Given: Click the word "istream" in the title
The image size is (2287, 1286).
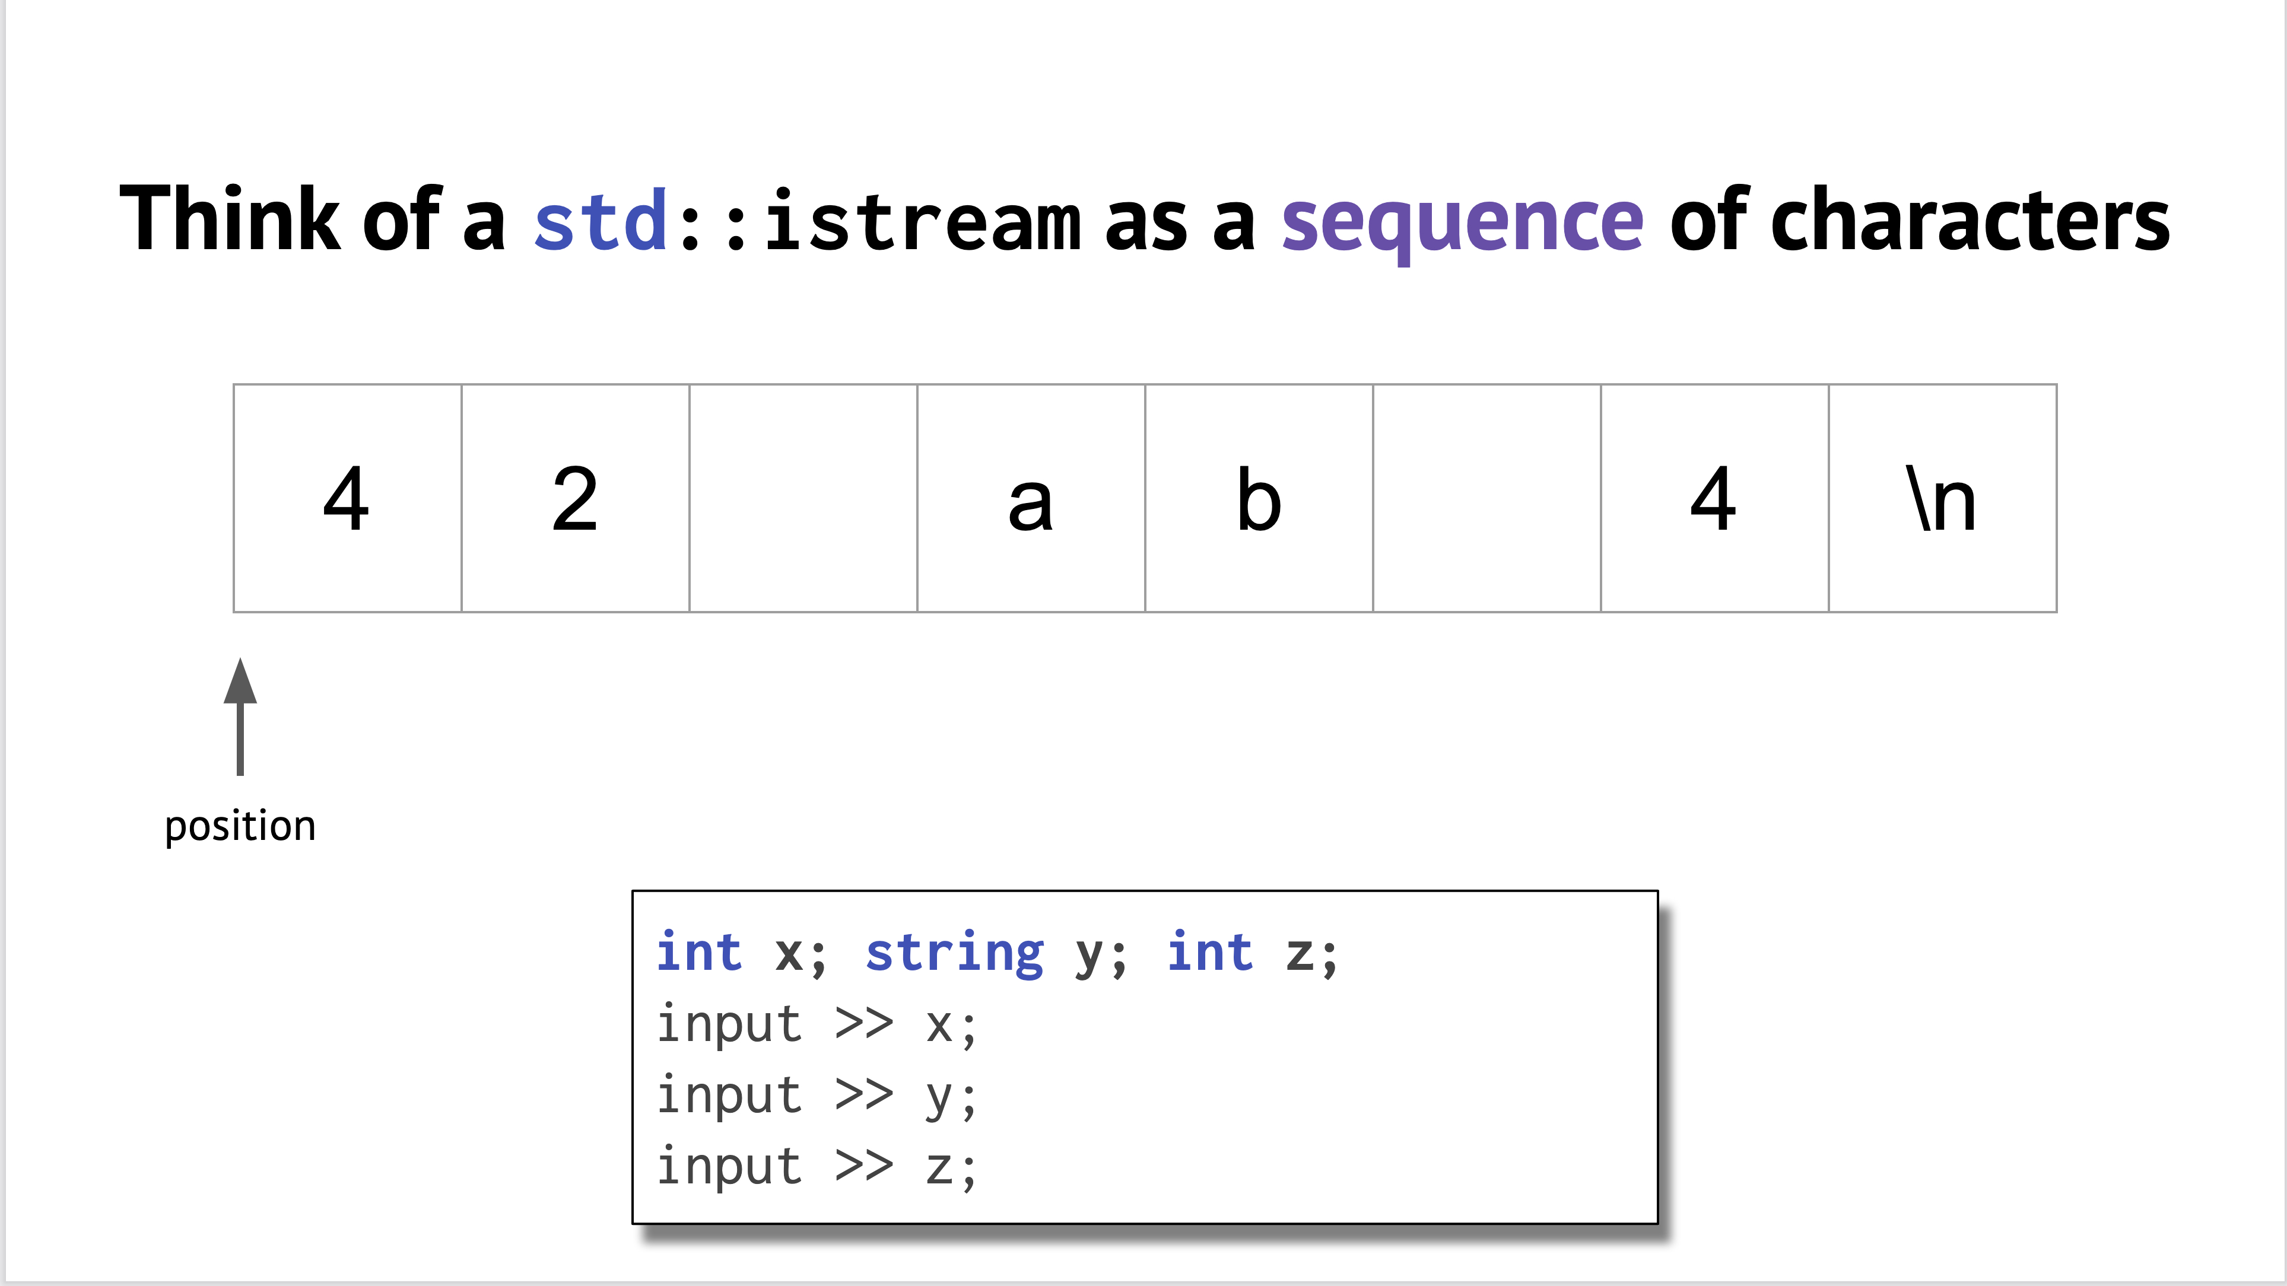Looking at the screenshot, I should coord(922,219).
